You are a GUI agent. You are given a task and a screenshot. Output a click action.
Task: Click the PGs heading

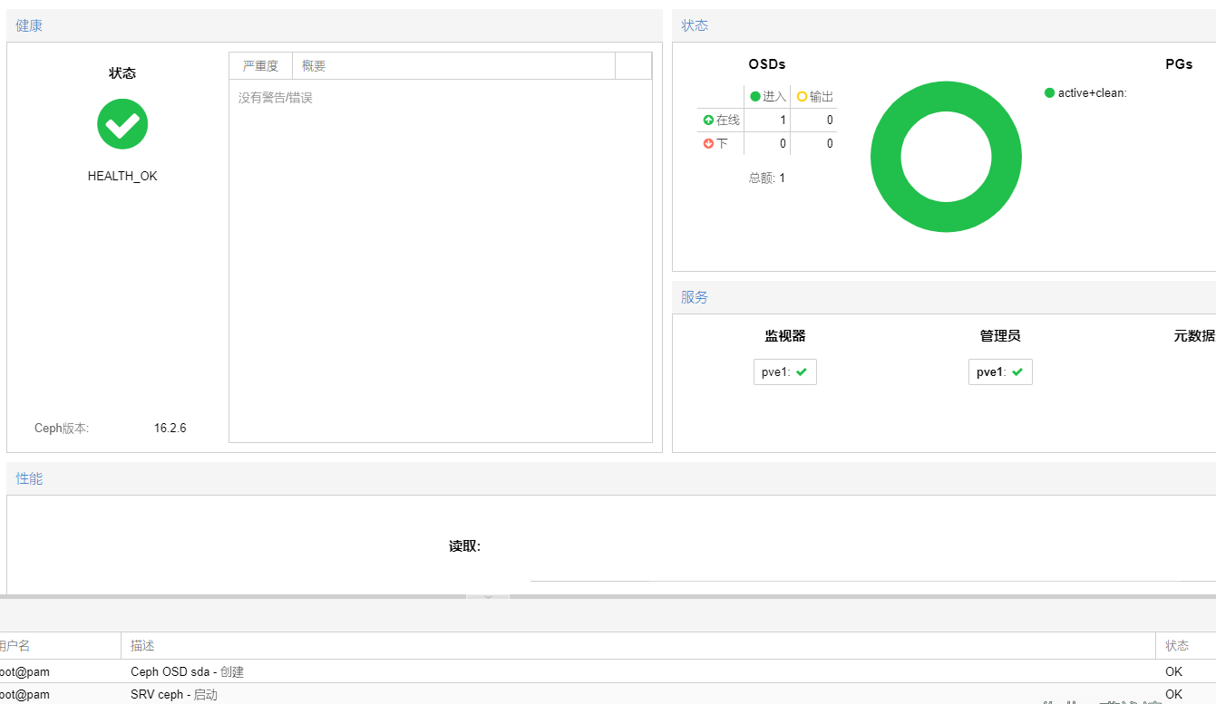click(1179, 64)
